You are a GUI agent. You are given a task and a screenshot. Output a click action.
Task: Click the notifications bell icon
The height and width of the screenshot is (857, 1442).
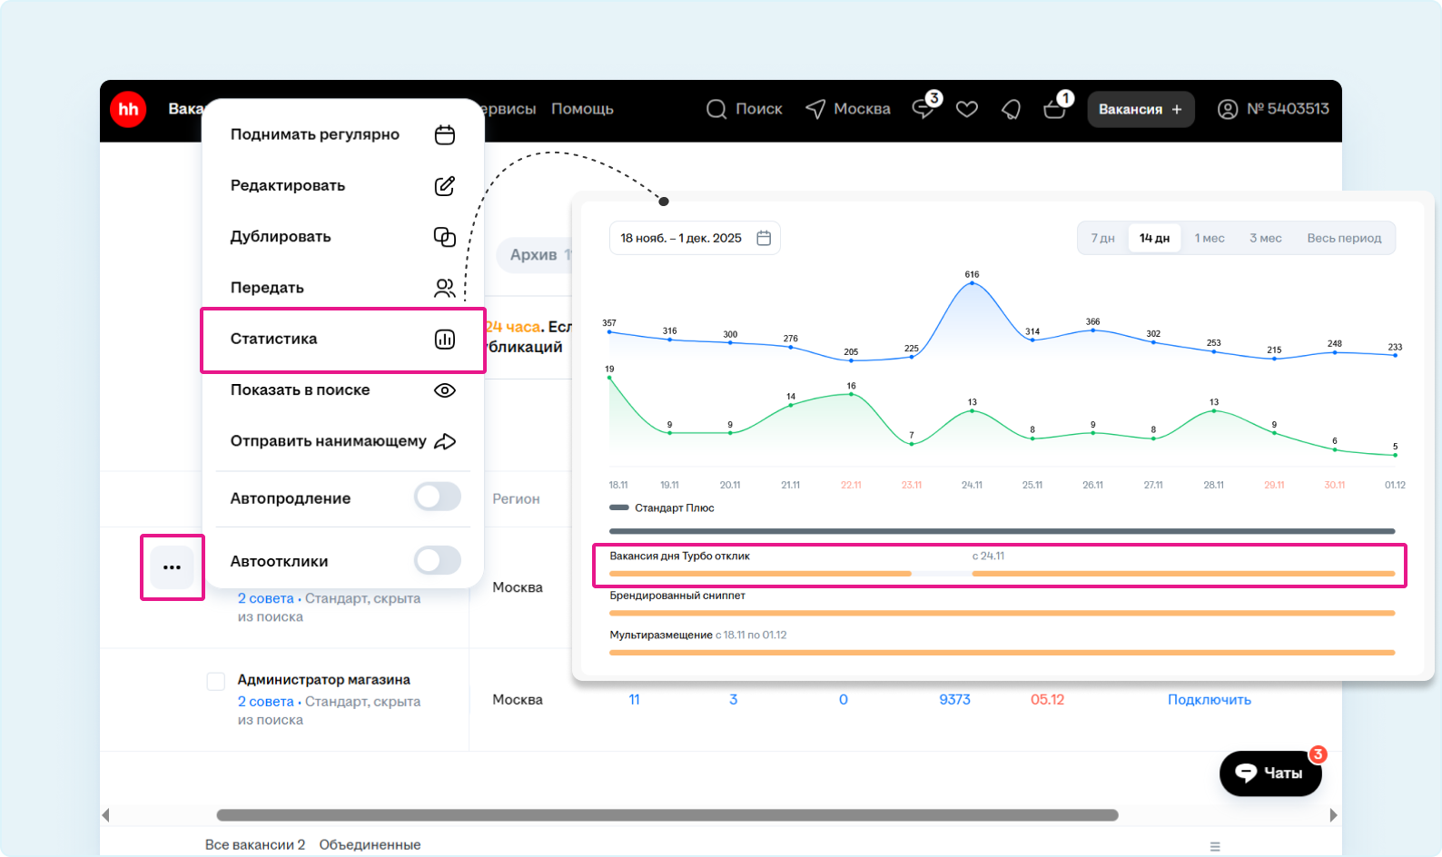point(1011,110)
